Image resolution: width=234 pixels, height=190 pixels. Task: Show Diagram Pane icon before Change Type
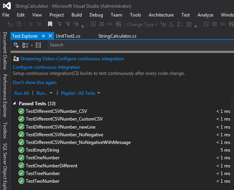click(x=93, y=24)
